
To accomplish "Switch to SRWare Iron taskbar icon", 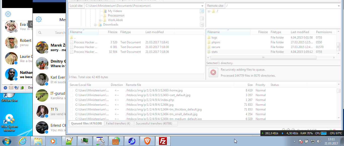I will [131, 141].
